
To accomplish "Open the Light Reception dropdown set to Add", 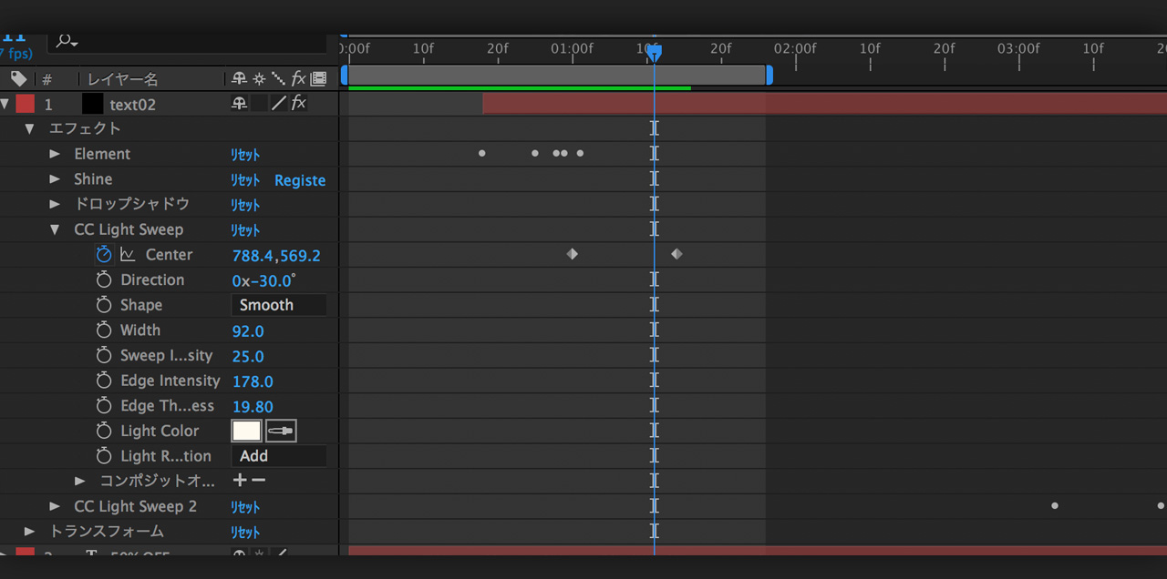I will (278, 456).
